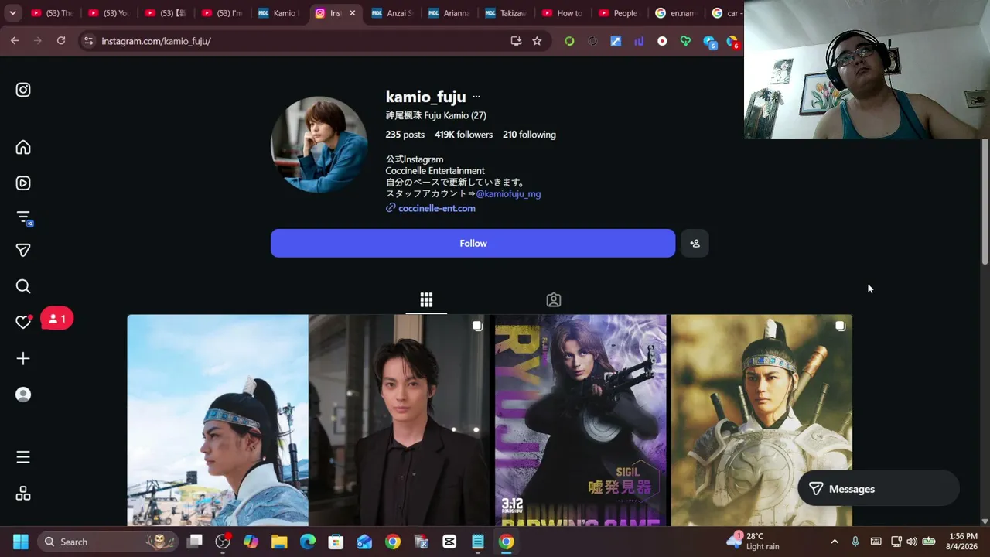Switch to the Kamio MDL browser tab
The image size is (990, 557).
278,13
